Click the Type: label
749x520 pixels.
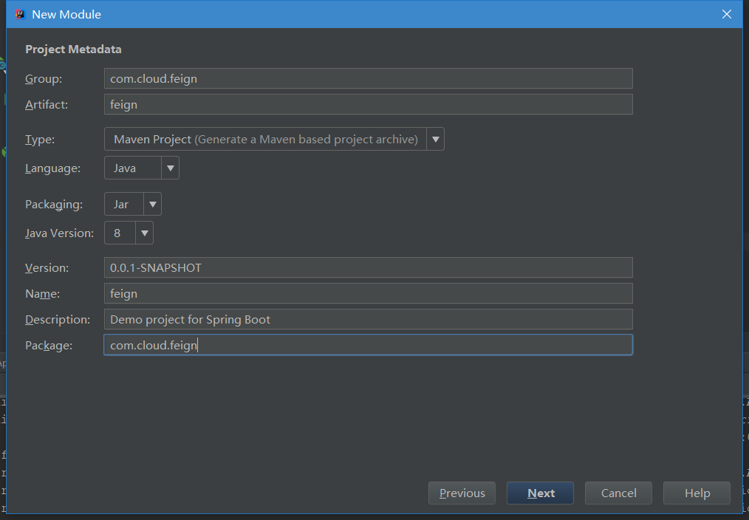point(40,140)
